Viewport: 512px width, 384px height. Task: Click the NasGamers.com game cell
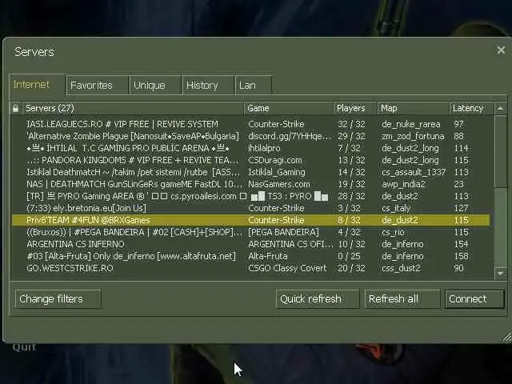(x=279, y=184)
